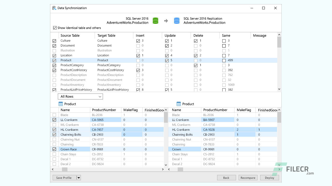Select the Crown name cell in the right grid
This screenshot has height=186, width=332.
point(185,149)
